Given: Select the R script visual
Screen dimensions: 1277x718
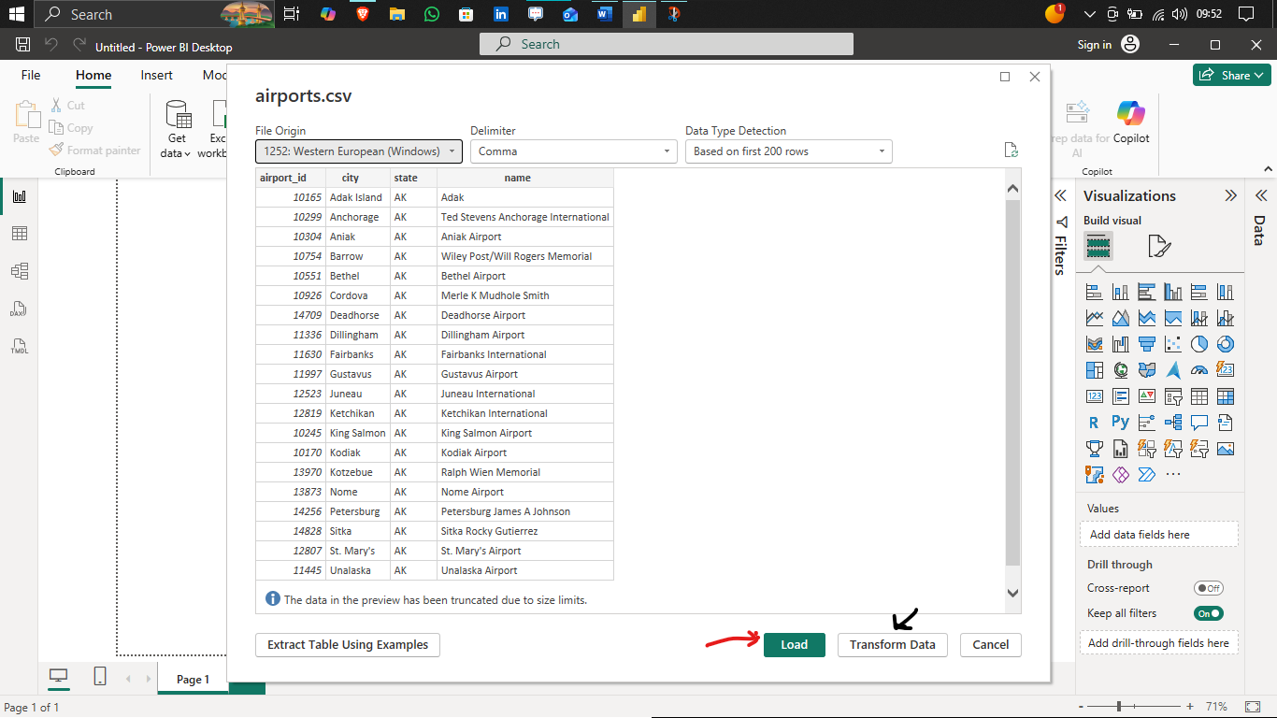Looking at the screenshot, I should pos(1093,422).
